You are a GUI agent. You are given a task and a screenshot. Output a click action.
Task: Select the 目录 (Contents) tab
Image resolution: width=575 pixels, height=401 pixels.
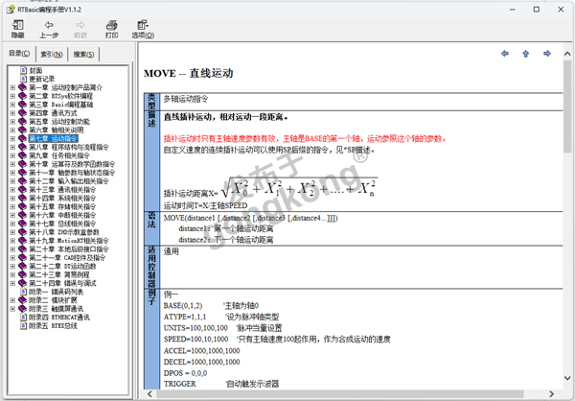19,54
